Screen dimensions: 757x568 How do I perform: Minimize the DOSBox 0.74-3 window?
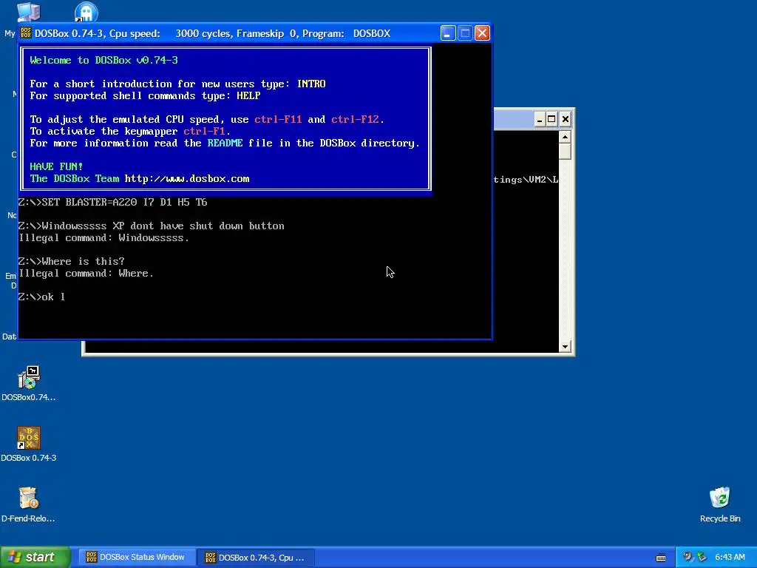(x=447, y=33)
